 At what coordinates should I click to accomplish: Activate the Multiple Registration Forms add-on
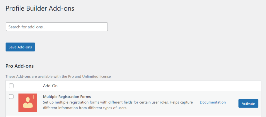[248, 104]
